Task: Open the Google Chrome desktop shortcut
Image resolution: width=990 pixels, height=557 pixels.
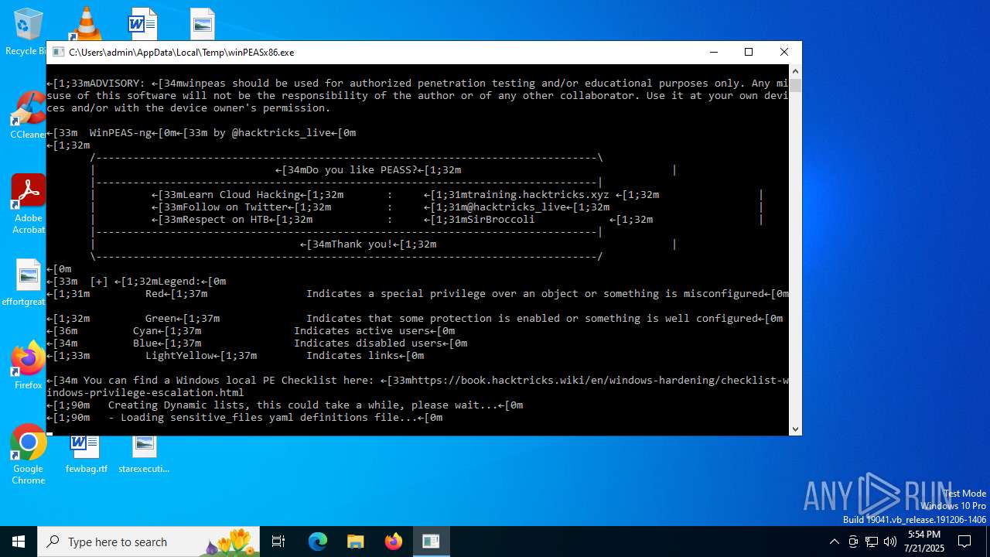Action: tap(29, 455)
